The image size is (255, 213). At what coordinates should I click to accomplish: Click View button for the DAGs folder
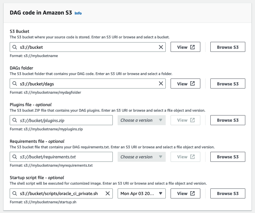[185, 84]
